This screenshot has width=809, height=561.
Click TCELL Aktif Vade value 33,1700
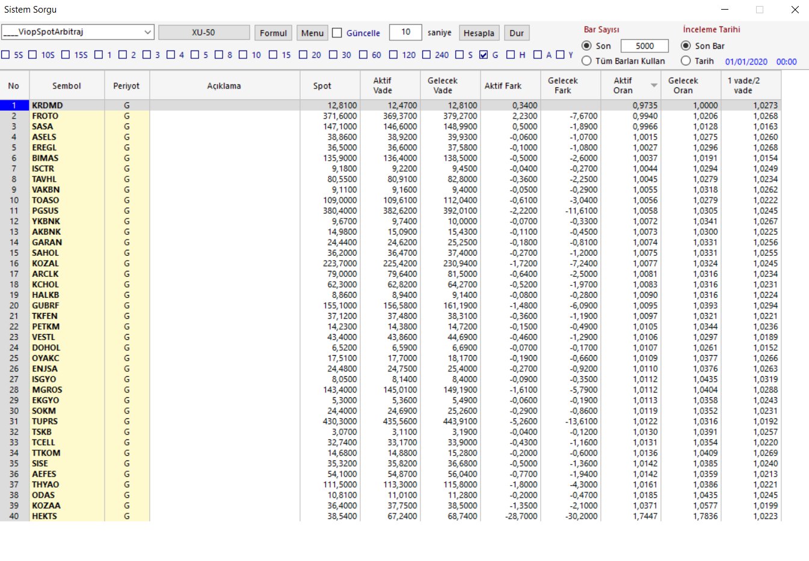click(x=402, y=442)
